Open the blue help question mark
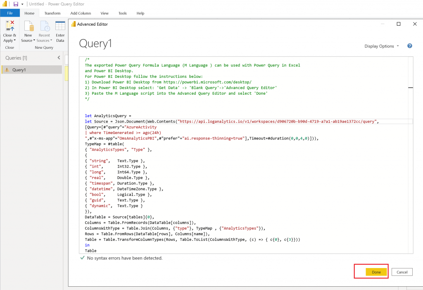423x290 pixels. tap(409, 46)
